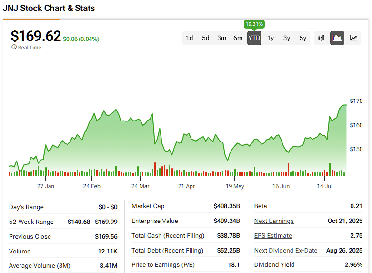Click the $170 axis label
The height and width of the screenshot is (273, 372).
coord(356,101)
